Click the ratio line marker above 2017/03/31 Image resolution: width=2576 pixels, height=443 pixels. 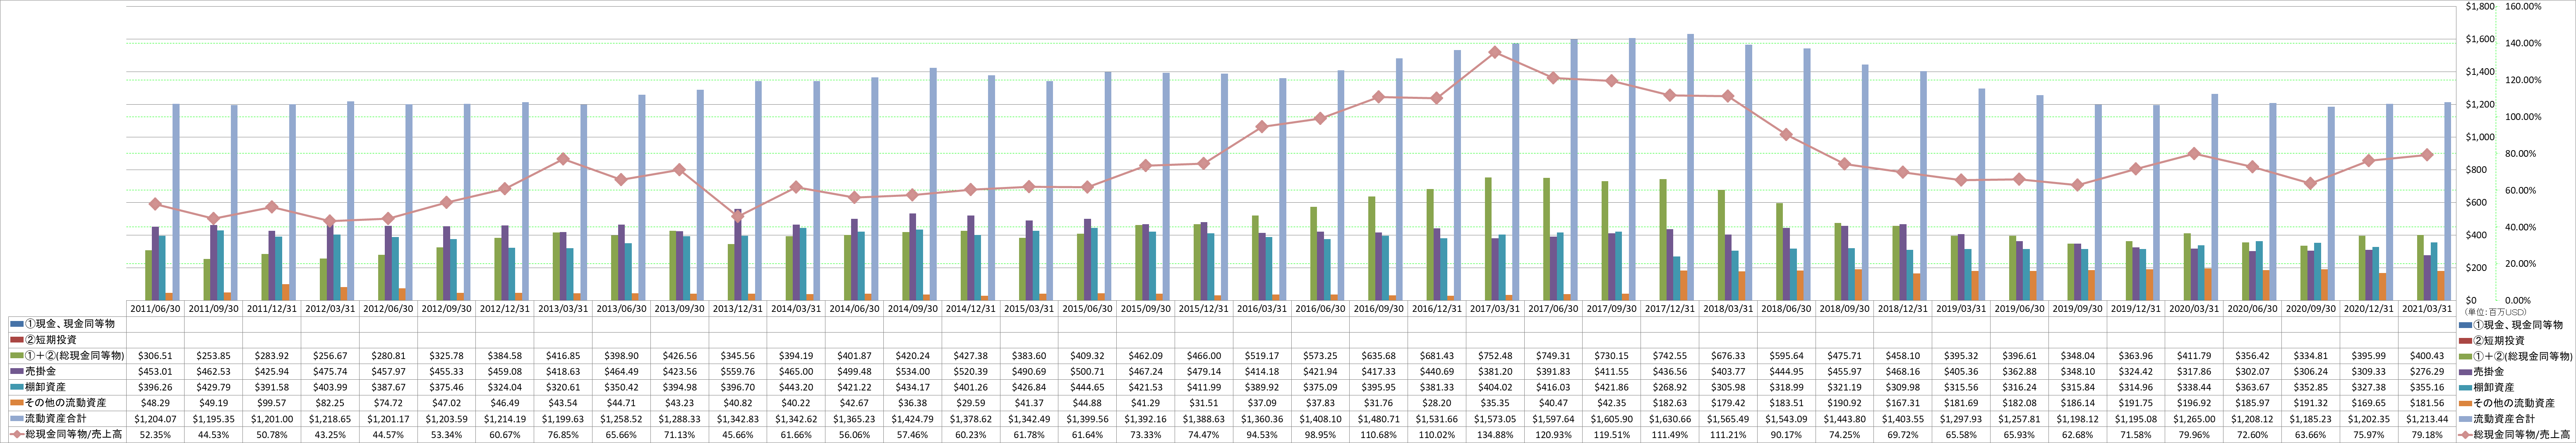pyautogui.click(x=1495, y=52)
